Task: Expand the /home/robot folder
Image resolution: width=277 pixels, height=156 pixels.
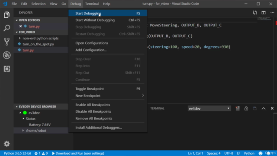Action: point(23,130)
